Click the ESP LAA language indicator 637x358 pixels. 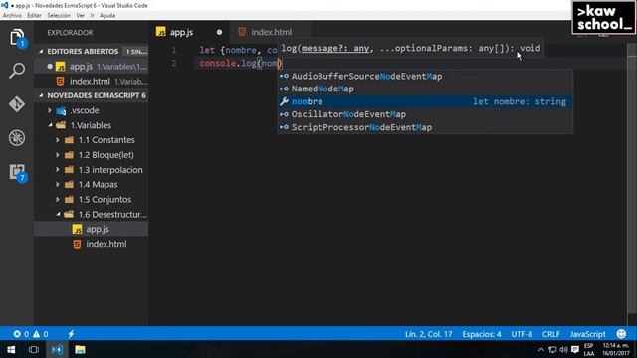(x=588, y=349)
